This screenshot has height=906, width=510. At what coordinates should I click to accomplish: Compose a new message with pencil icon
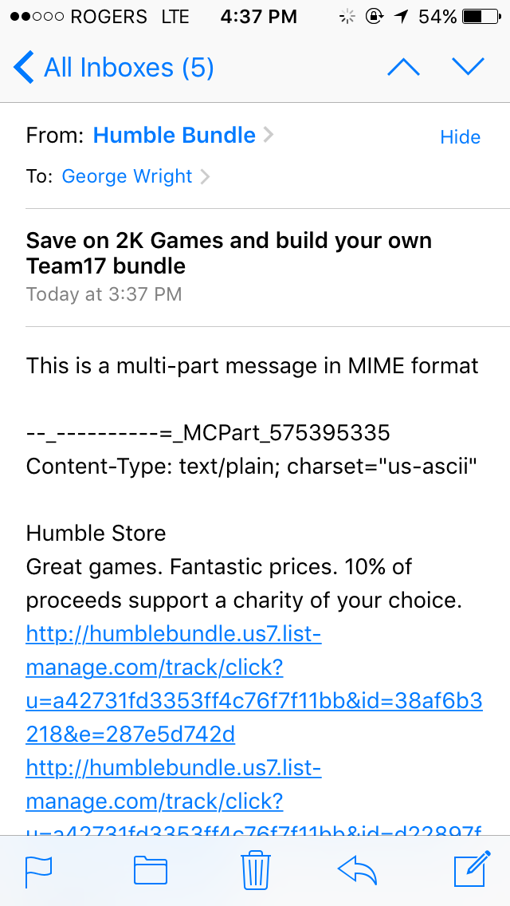470,870
